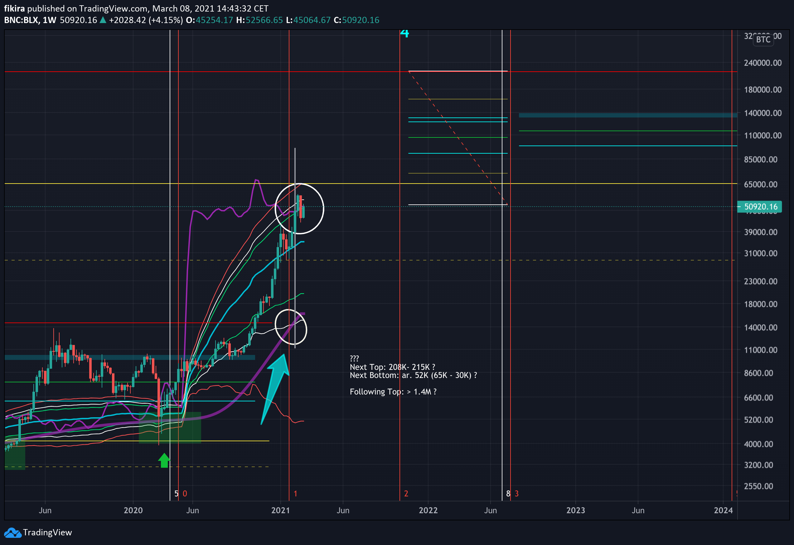The image size is (794, 545).
Task: Click the 5200.00 price axis label
Action: (758, 420)
